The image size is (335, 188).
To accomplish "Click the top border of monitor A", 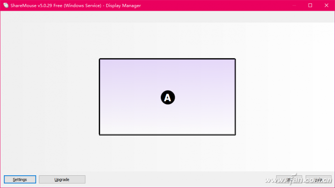I will tap(167, 59).
